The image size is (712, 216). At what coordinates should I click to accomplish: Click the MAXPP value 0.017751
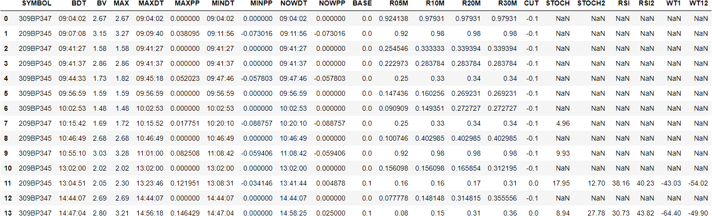pyautogui.click(x=185, y=123)
